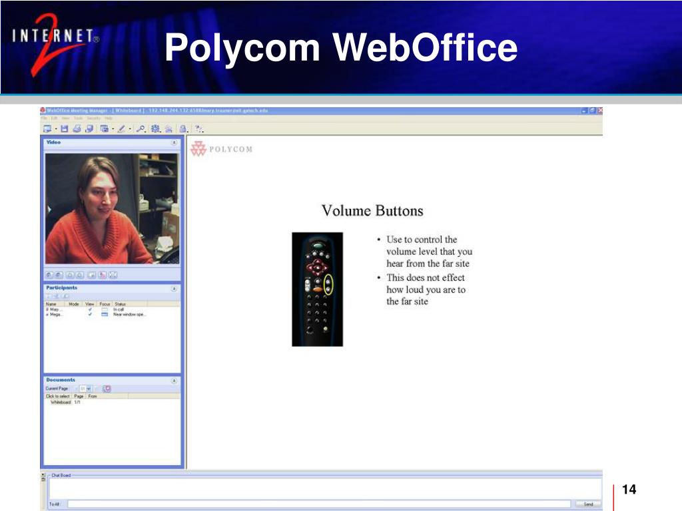Open the dropdown arrow beside the share window icon
Viewport: 682px width, 511px height.
[x=113, y=129]
